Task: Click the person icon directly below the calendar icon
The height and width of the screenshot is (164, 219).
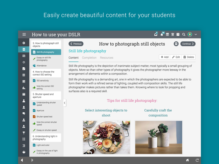Action: (24, 101)
